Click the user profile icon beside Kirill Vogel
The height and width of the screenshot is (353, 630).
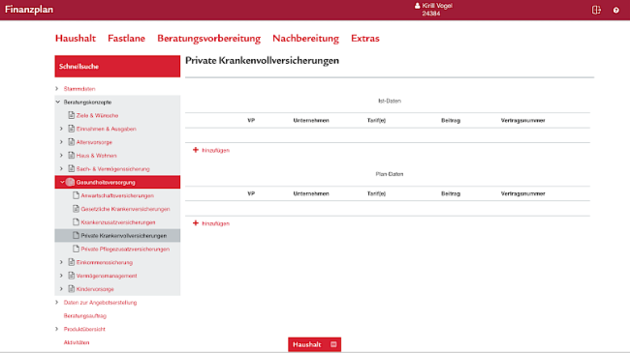point(417,6)
